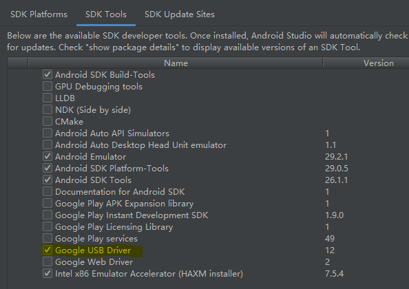Check Android Auto Desktop Head Unit emulator

coord(48,144)
